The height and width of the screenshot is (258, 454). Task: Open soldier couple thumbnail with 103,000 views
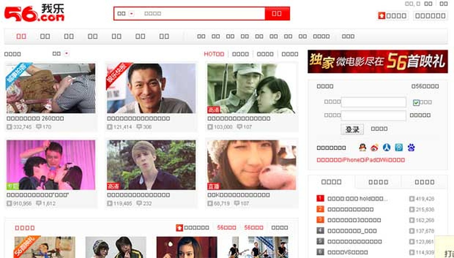[252, 88]
